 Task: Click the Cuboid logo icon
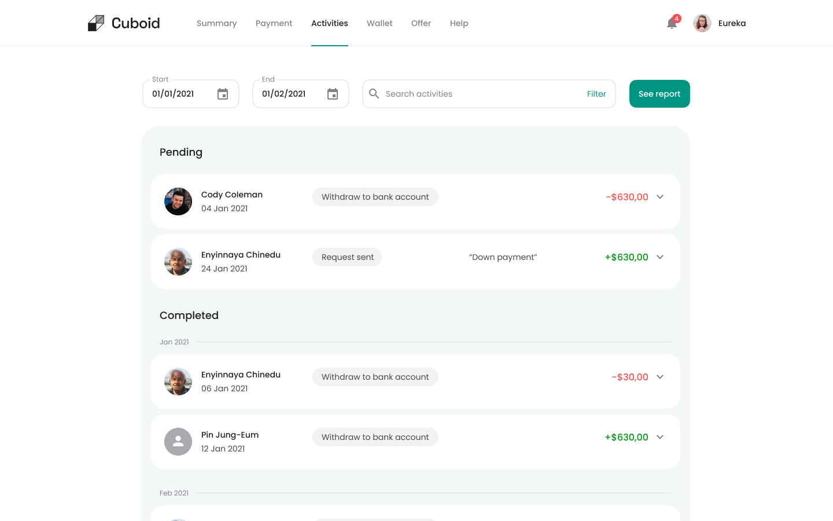[x=96, y=23]
